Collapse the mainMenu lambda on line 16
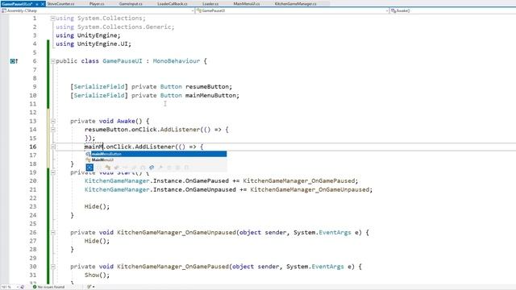Image resolution: width=516 pixels, height=290 pixels. 52,147
